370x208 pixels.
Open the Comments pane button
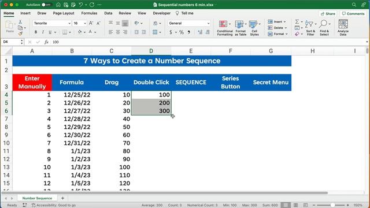click(x=353, y=14)
